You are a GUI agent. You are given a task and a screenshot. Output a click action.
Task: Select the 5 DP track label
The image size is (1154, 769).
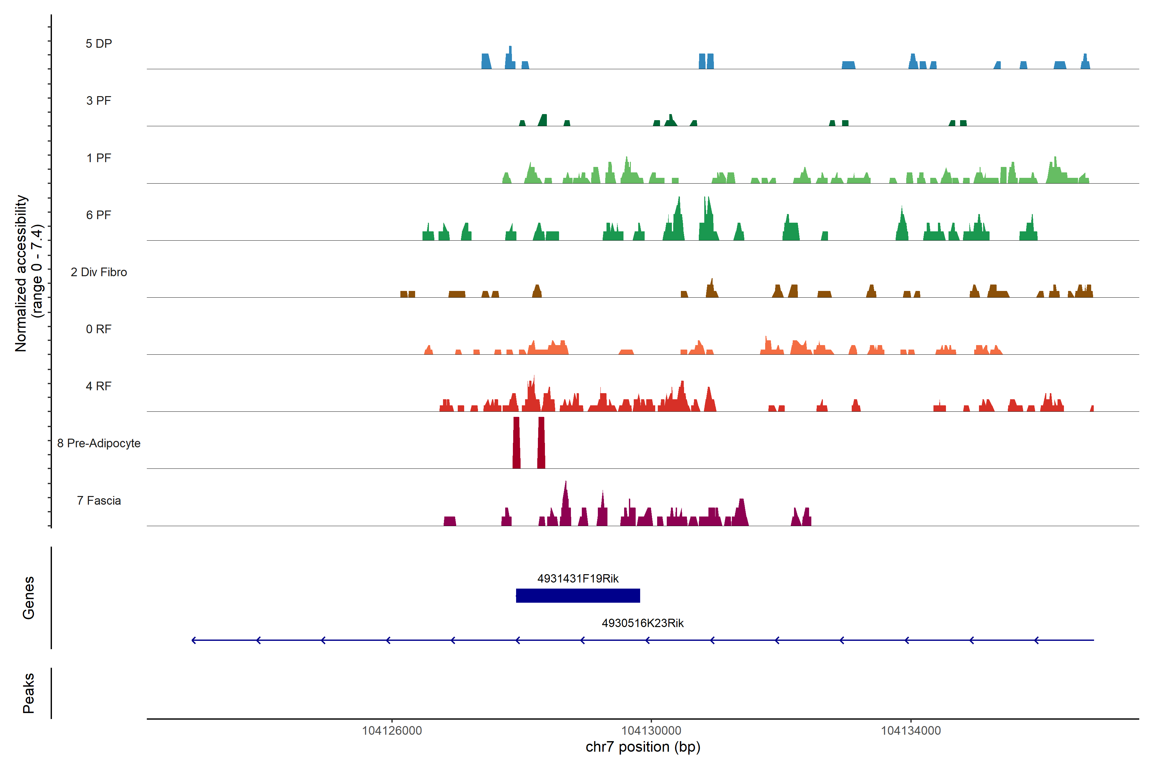click(x=99, y=44)
